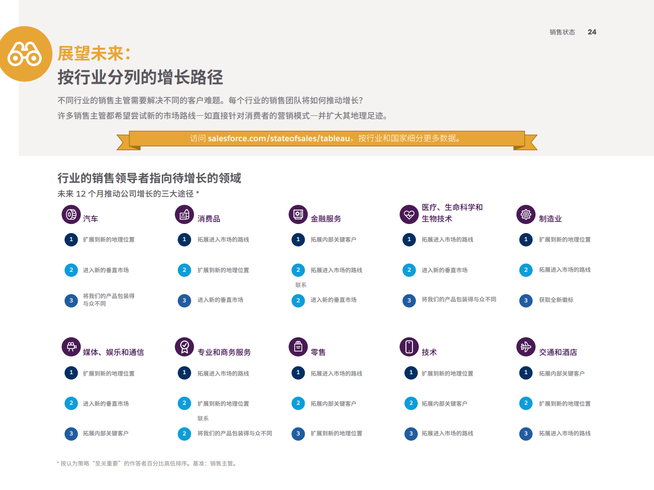654x490 pixels.
Task: Click the 汽车 automotive wheel icon
Action: point(71,214)
